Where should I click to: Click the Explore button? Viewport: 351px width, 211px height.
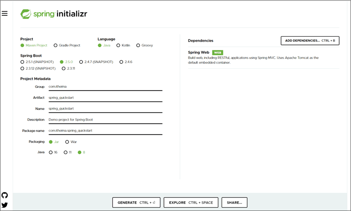click(x=191, y=202)
